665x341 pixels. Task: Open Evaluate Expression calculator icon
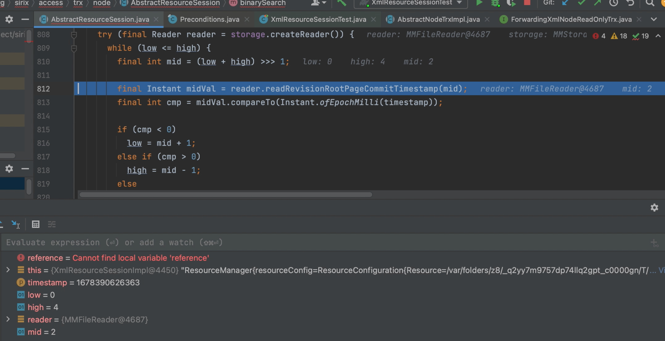click(x=36, y=224)
